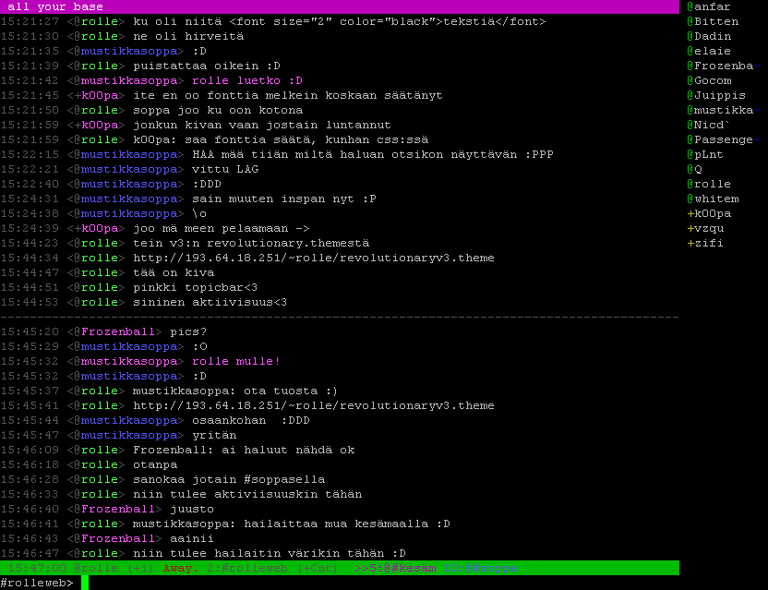Click the Frozenball message "pics?"
Viewport: 768px width, 590px height.
click(188, 331)
